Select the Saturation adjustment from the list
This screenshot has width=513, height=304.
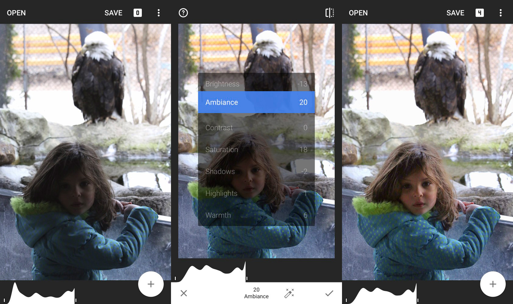(x=256, y=149)
